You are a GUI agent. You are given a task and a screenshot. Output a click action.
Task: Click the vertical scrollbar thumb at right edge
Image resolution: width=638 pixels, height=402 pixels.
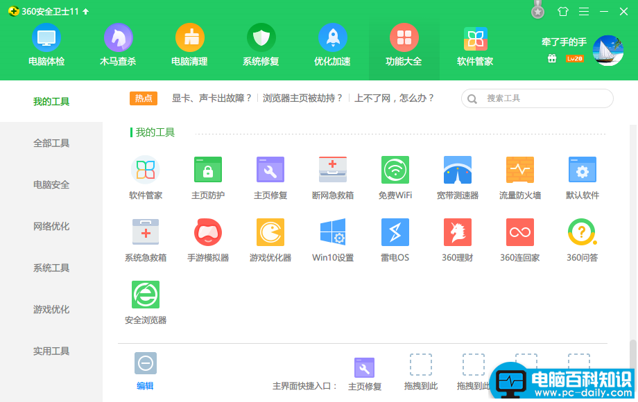point(632,353)
